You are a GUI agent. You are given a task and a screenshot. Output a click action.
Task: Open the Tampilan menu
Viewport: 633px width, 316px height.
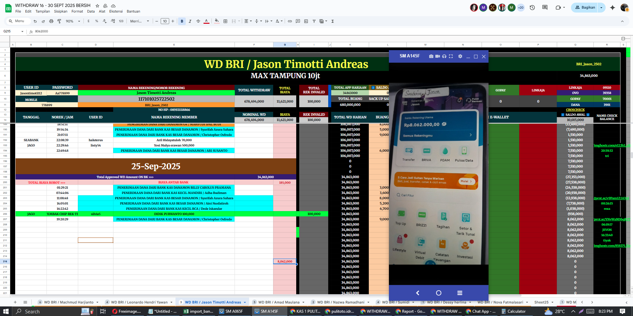coord(43,11)
